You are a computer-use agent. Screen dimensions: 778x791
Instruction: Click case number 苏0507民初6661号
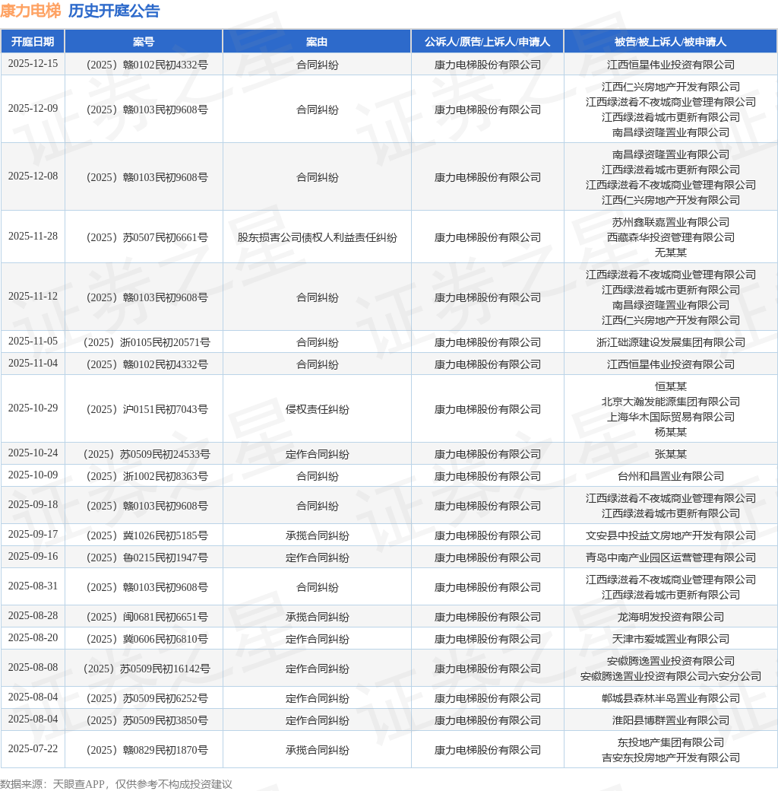pos(146,237)
